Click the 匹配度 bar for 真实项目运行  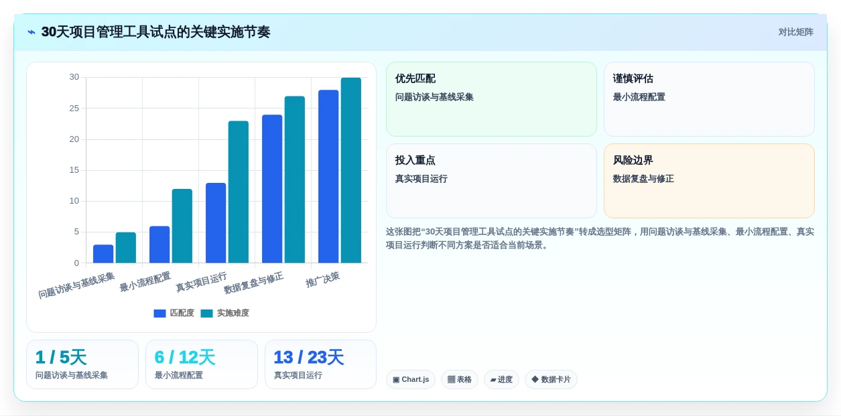216,223
